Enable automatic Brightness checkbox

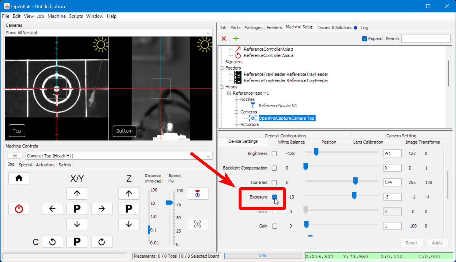tap(274, 153)
